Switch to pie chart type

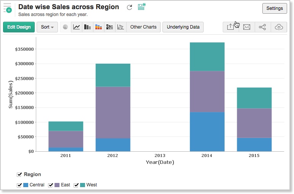(x=65, y=27)
